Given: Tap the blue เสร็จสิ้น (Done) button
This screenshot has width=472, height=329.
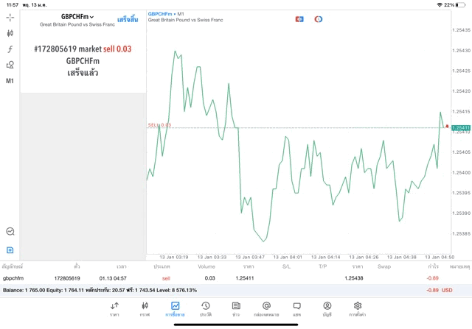Looking at the screenshot, I should coord(128,19).
